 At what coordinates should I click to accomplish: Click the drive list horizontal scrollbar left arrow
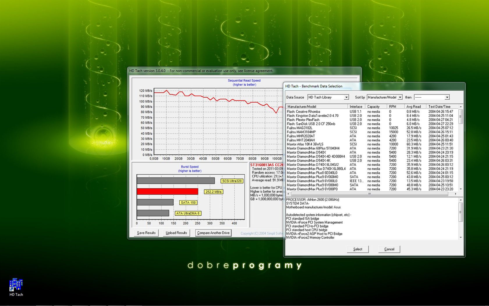tap(288, 194)
